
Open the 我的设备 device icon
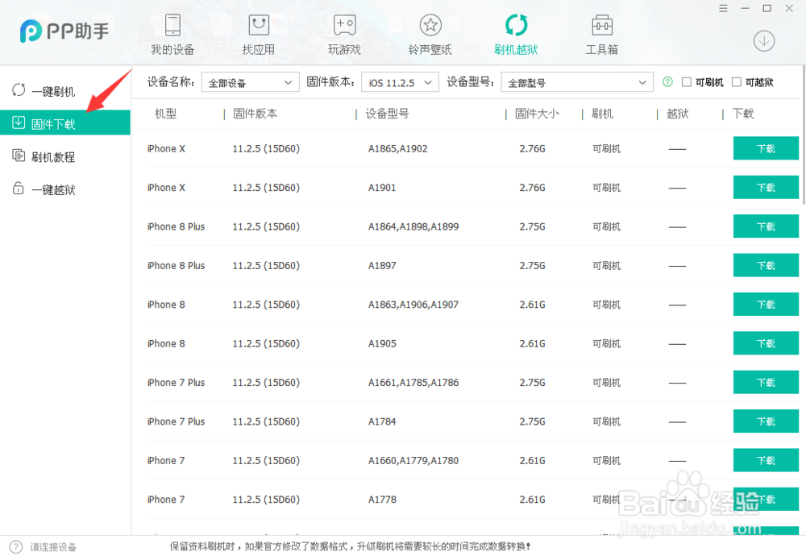(x=172, y=25)
